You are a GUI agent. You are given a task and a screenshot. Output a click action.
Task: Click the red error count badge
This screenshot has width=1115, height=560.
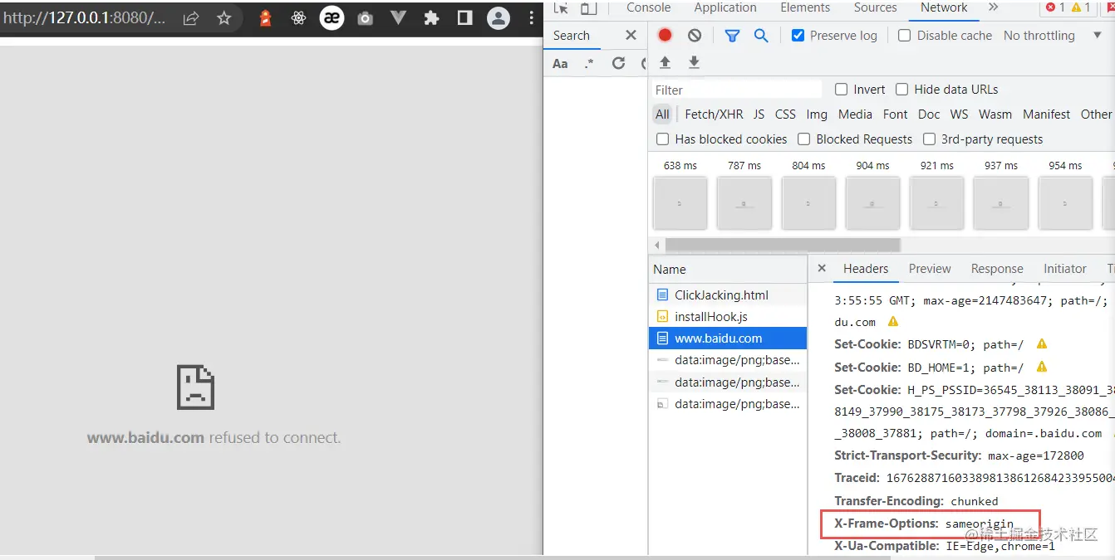(x=1054, y=7)
